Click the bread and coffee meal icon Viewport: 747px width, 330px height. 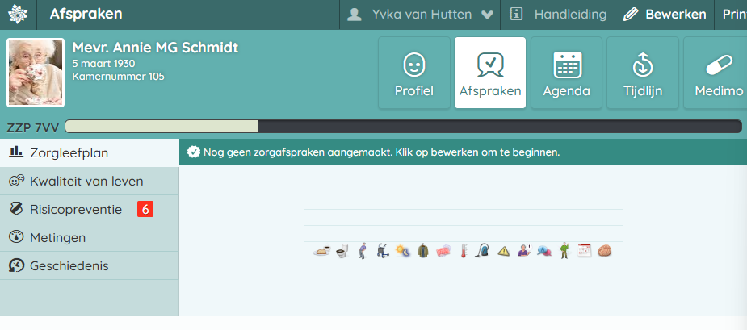321,251
